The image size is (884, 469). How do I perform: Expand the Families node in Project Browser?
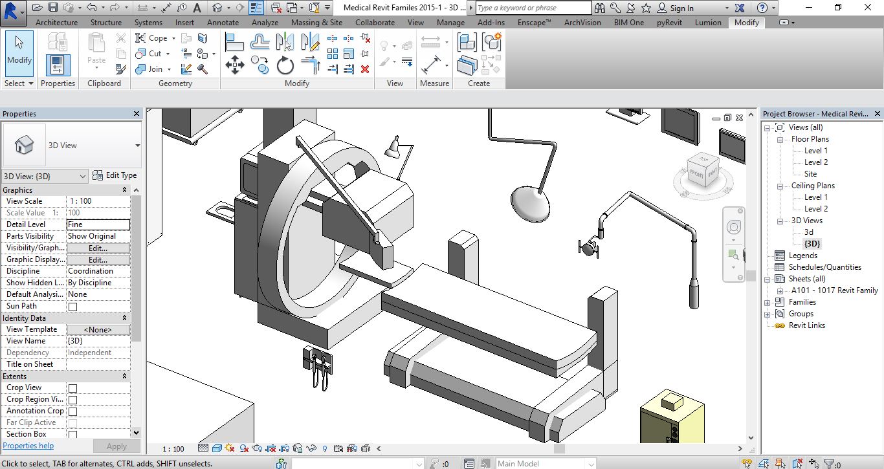tap(768, 302)
